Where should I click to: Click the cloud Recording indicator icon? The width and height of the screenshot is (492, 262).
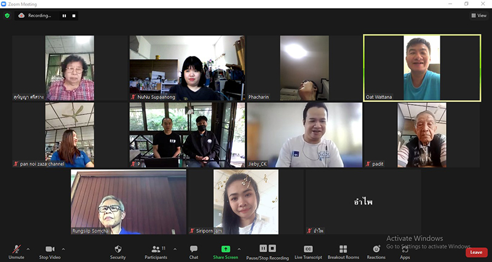[22, 15]
